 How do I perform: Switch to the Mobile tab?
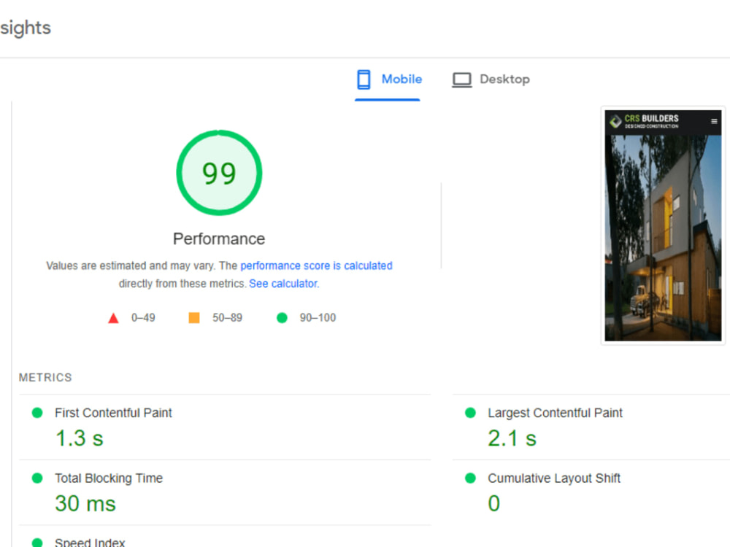388,79
